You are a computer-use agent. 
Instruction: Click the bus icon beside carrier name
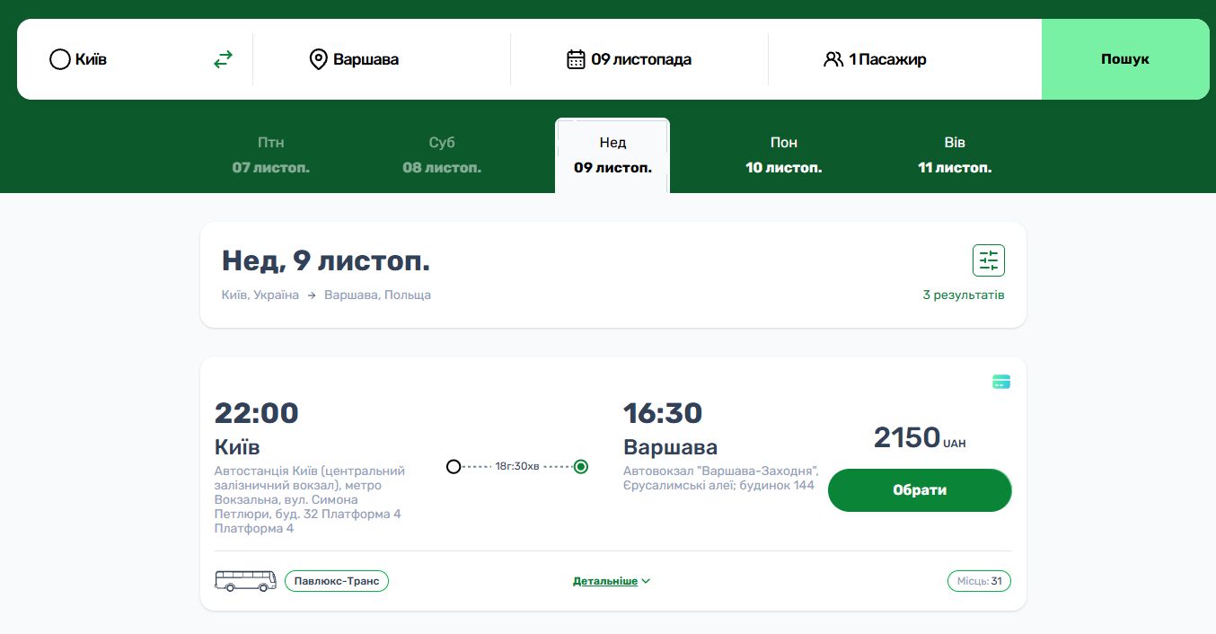(x=245, y=581)
